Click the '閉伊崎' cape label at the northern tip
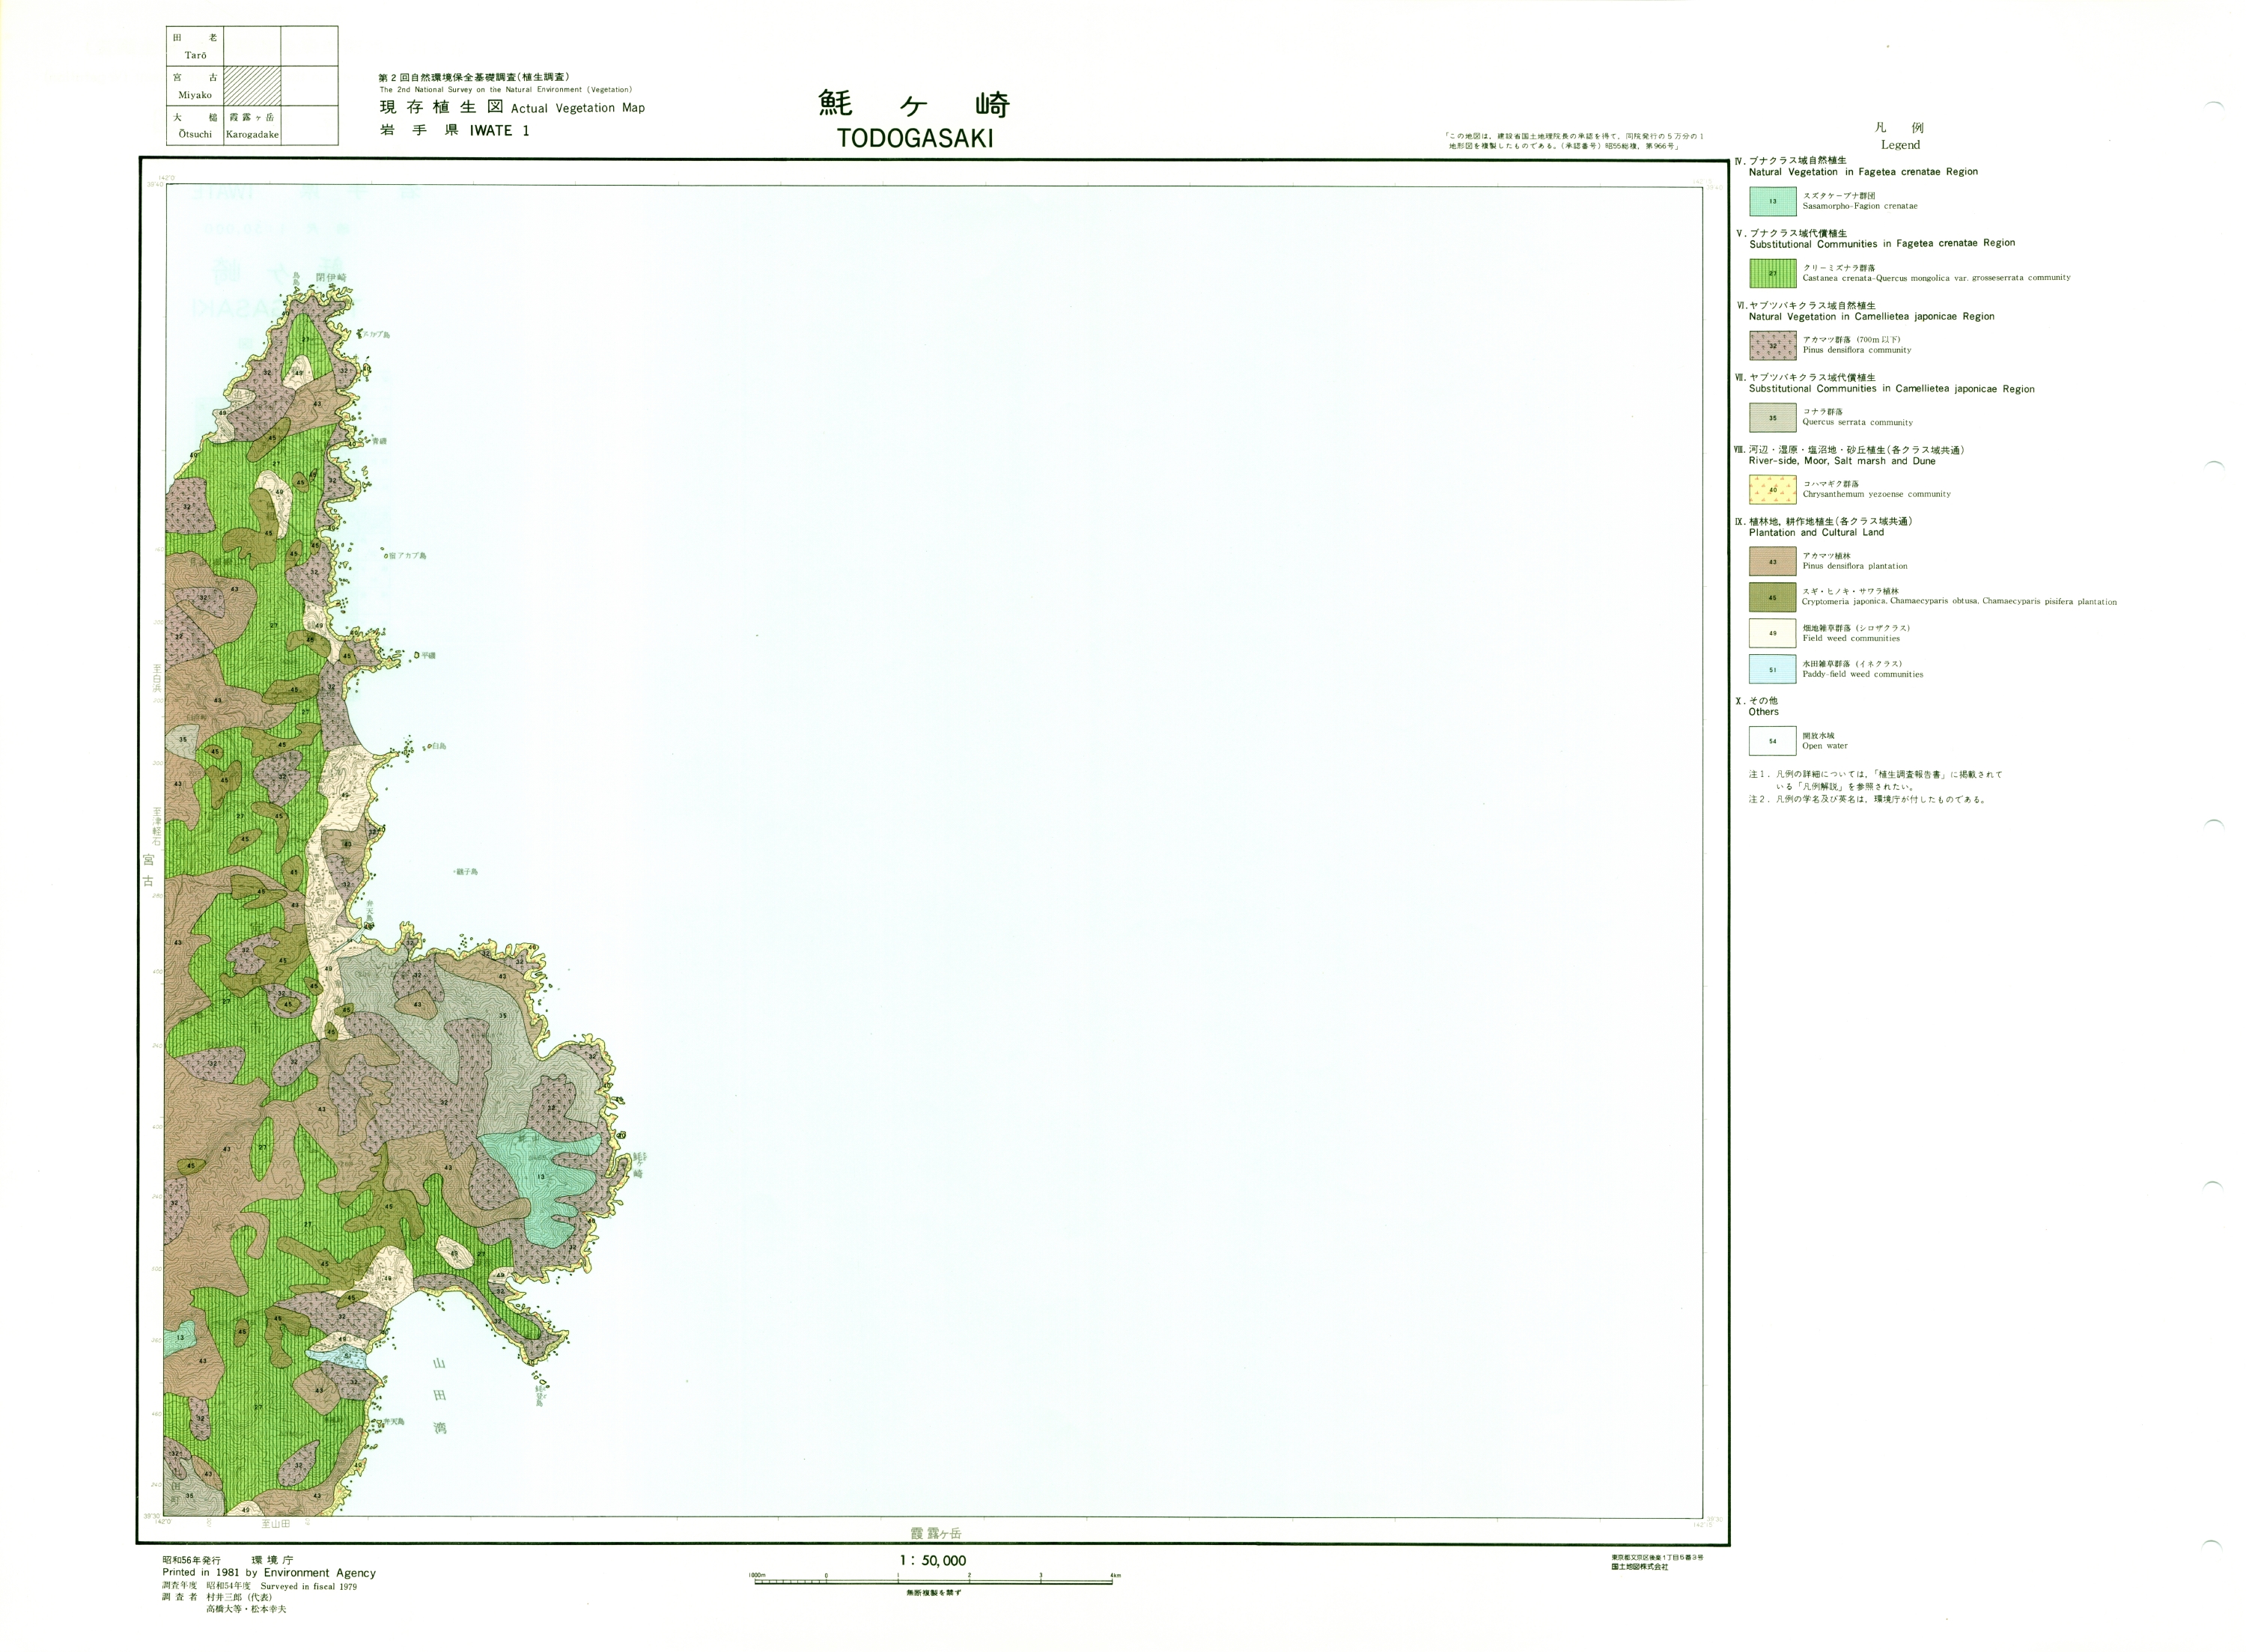 [x=330, y=277]
